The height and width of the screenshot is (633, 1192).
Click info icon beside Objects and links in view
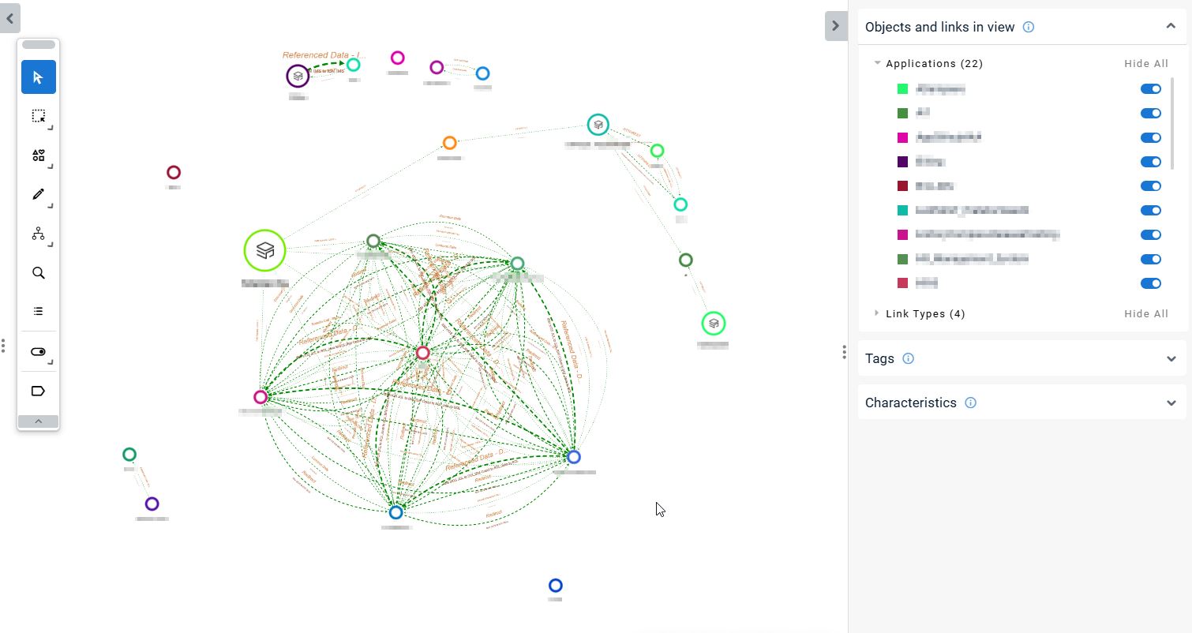pyautogui.click(x=1029, y=27)
